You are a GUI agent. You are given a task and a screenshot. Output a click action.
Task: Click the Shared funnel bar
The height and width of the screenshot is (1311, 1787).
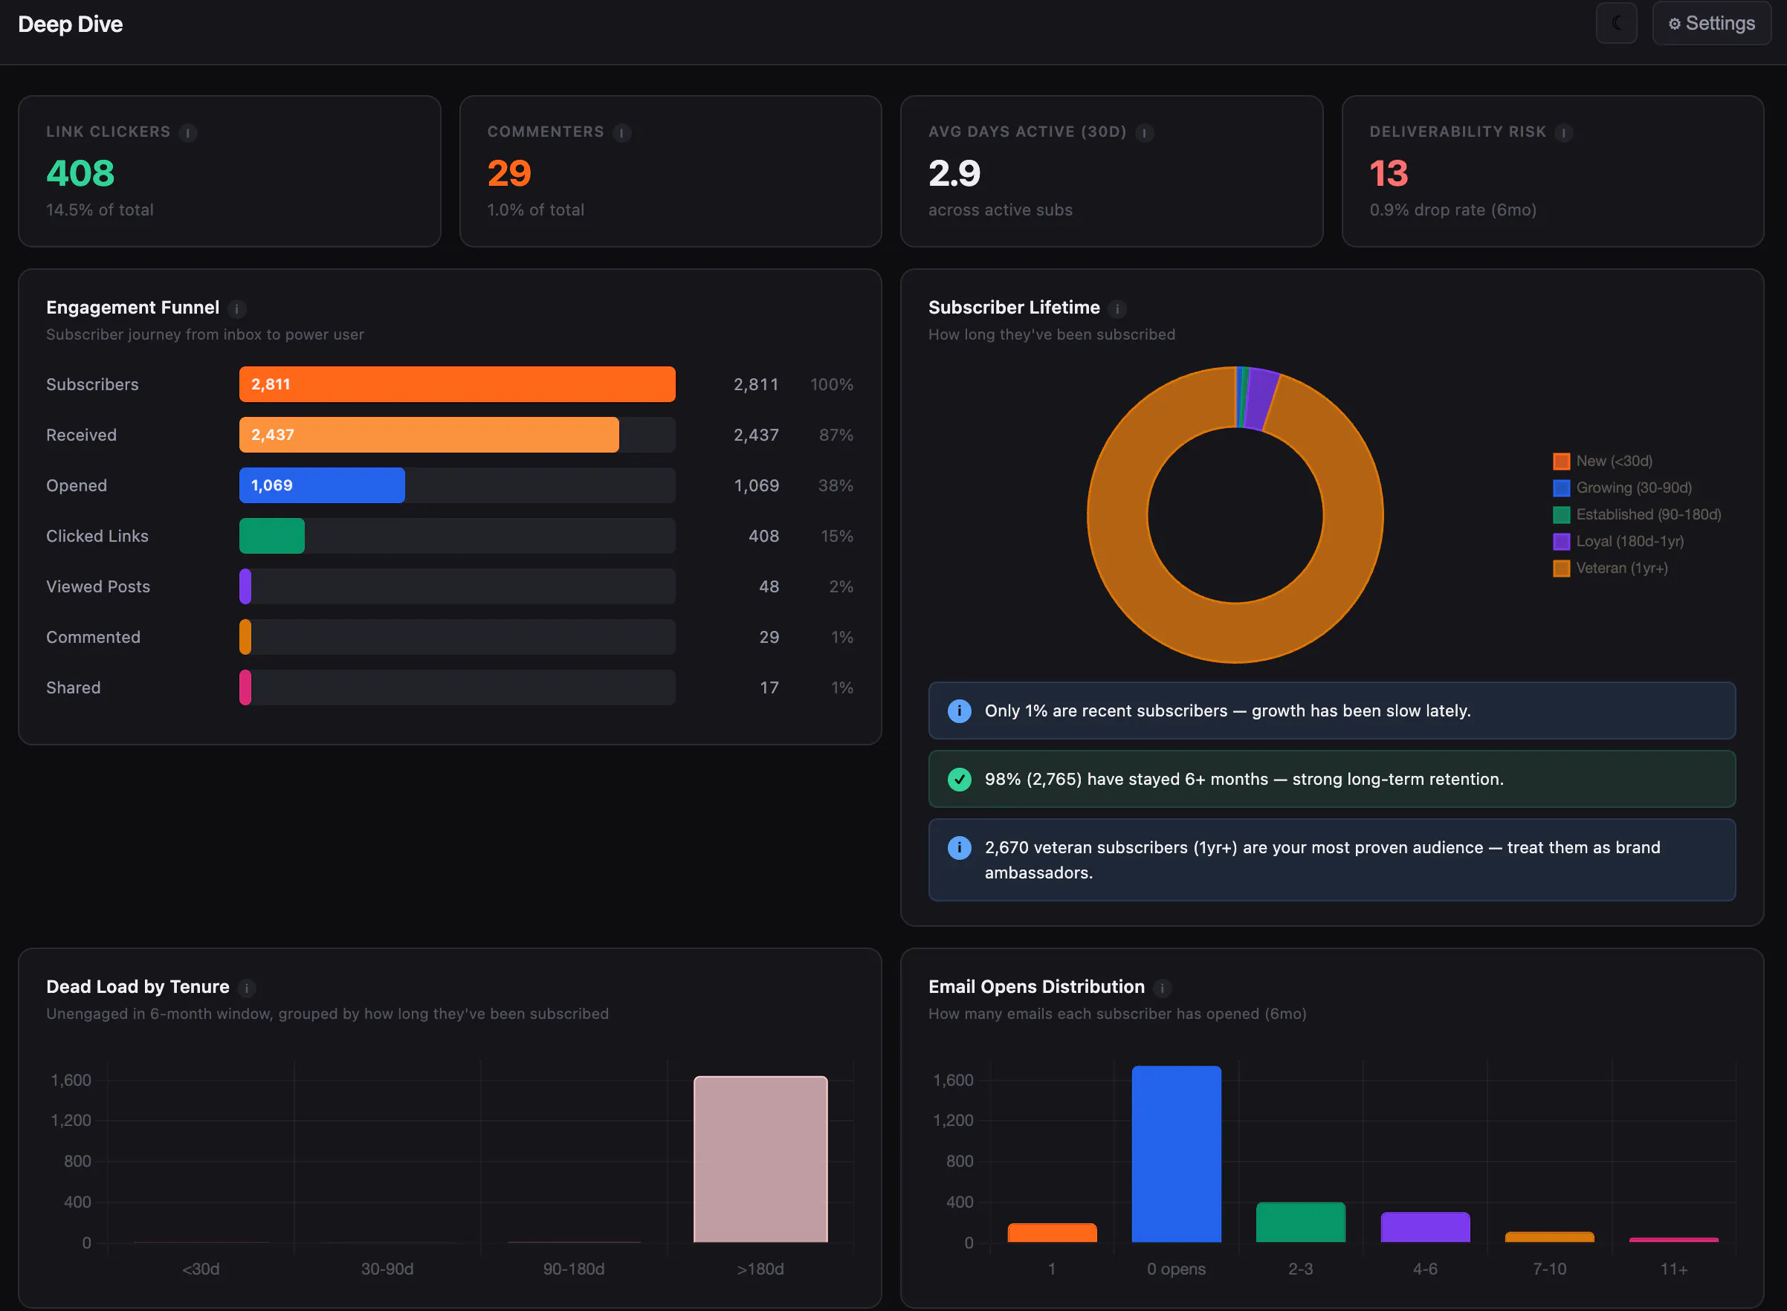click(x=245, y=688)
